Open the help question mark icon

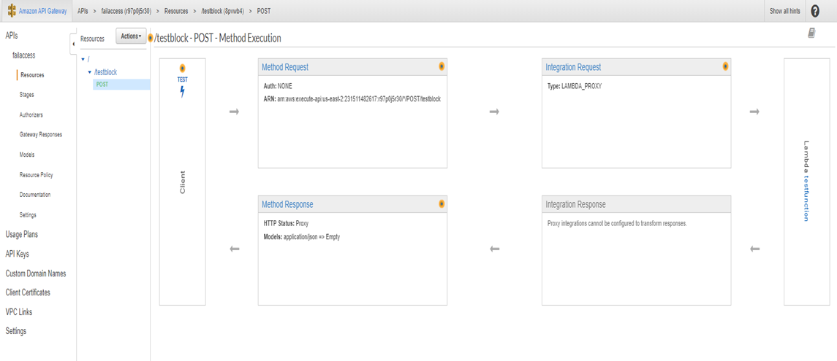(815, 11)
